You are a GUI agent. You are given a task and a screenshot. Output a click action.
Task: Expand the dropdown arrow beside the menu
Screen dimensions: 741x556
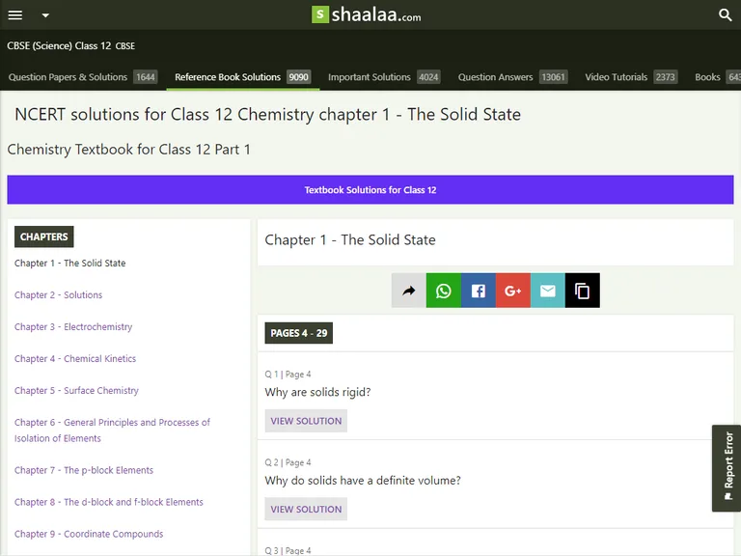[x=45, y=15]
